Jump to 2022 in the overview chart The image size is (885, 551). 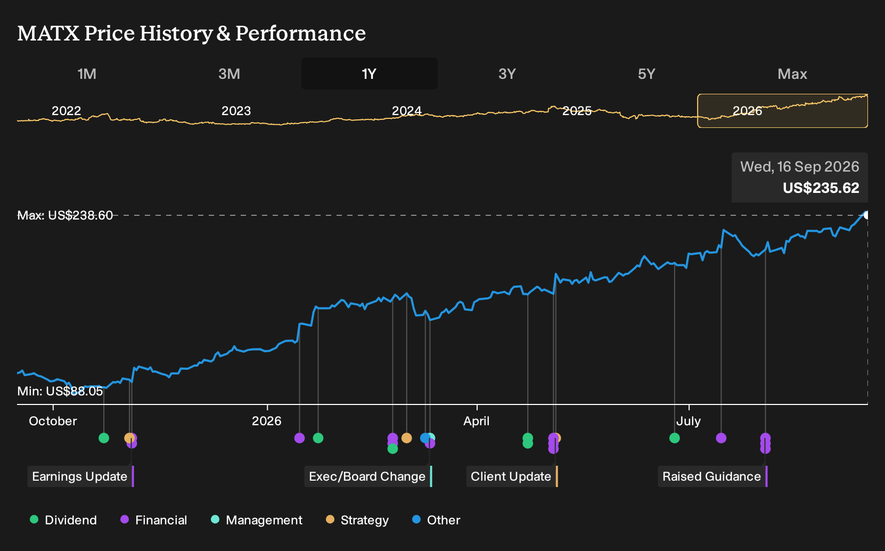click(x=66, y=111)
